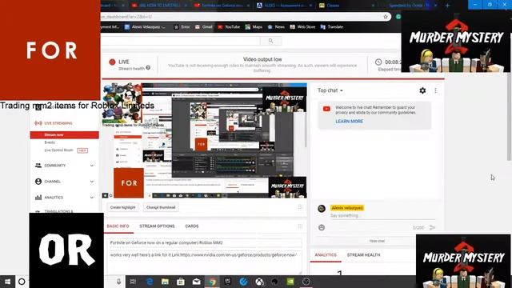Click the Cortana circle on taskbar

pyautogui.click(x=22, y=282)
